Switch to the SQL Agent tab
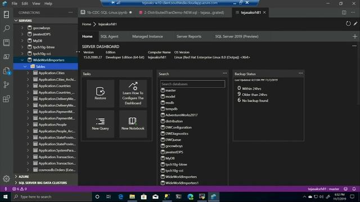This screenshot has height=202, width=360. 109,36
